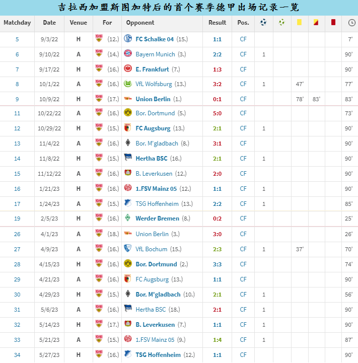Viewport: 358px width, 363px height.
Task: Click the VfL Bochum club crest
Action: pos(128,249)
